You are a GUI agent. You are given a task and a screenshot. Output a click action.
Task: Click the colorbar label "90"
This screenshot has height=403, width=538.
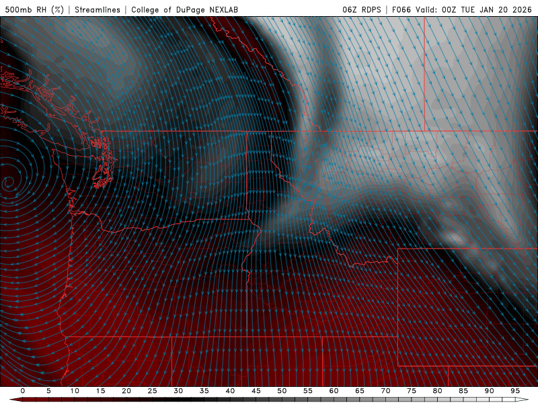click(489, 391)
